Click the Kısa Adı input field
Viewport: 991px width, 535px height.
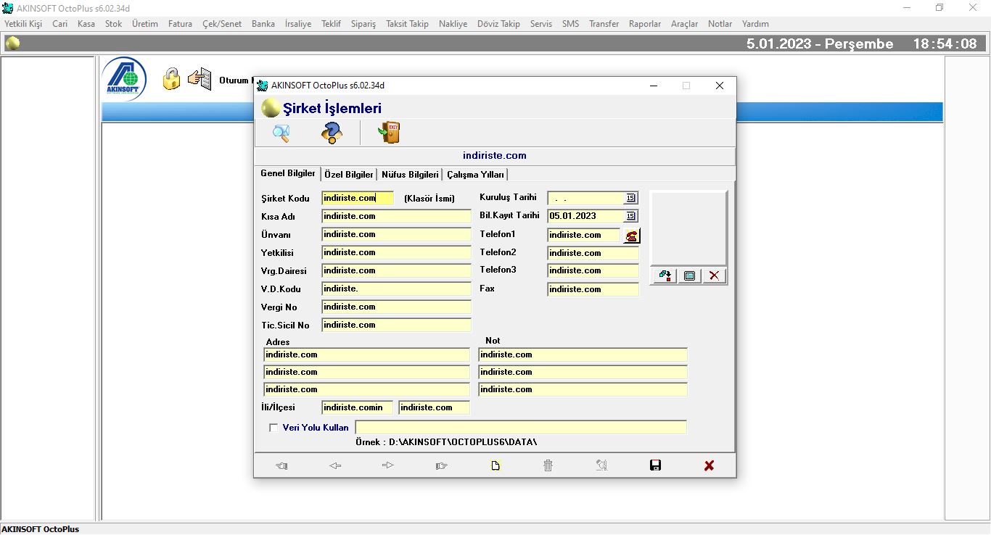[397, 216]
